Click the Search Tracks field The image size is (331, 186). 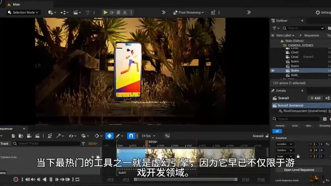pos(46,143)
